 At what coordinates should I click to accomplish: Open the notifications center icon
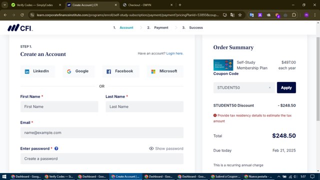click(312, 176)
